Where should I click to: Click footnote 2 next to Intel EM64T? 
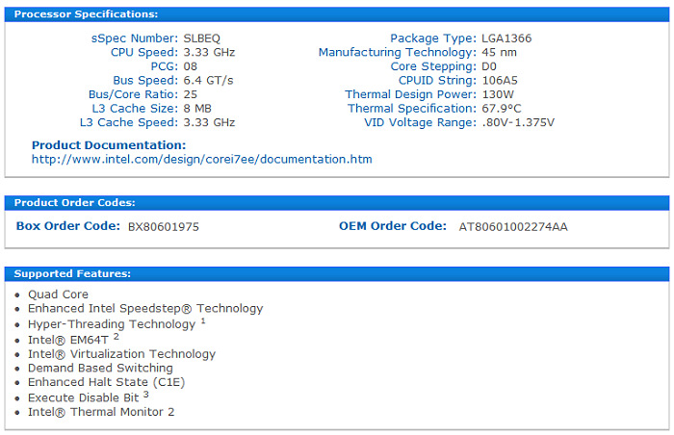click(117, 336)
